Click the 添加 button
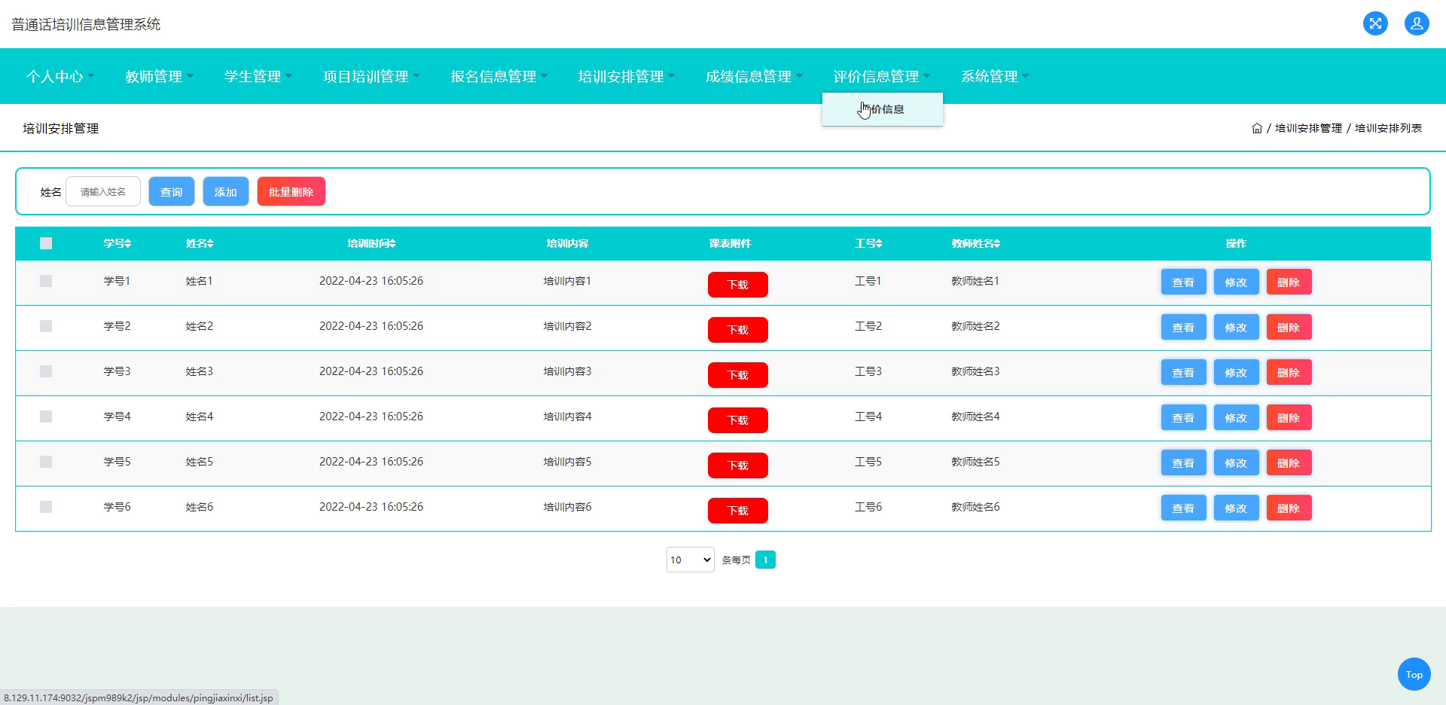Viewport: 1446px width, 705px height. pos(226,191)
